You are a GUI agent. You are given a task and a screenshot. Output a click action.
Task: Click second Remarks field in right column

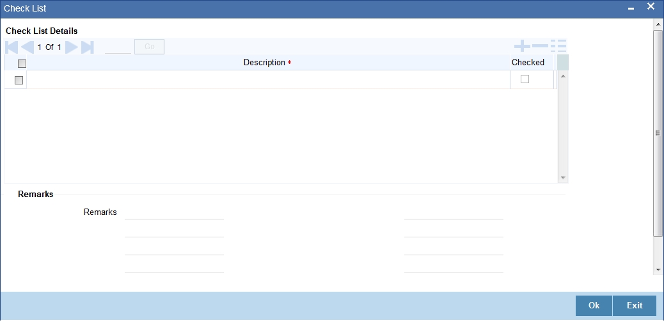(x=454, y=230)
